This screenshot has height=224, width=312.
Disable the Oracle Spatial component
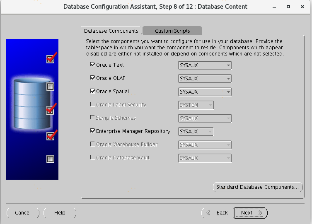click(x=93, y=92)
